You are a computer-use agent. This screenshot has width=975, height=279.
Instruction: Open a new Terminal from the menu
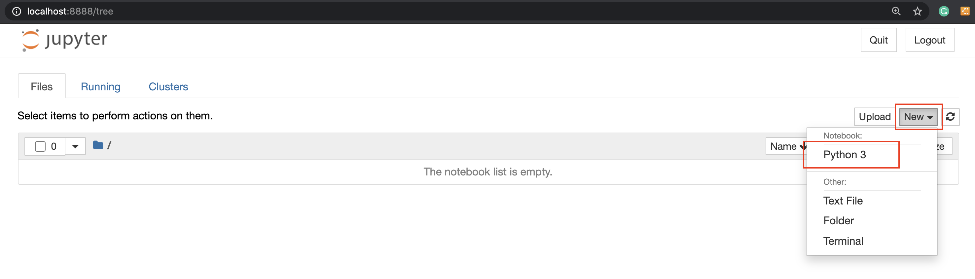843,240
